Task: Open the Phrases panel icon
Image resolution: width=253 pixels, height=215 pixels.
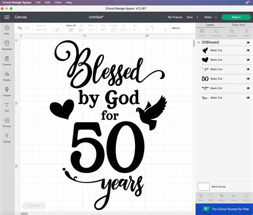Action: [7, 121]
